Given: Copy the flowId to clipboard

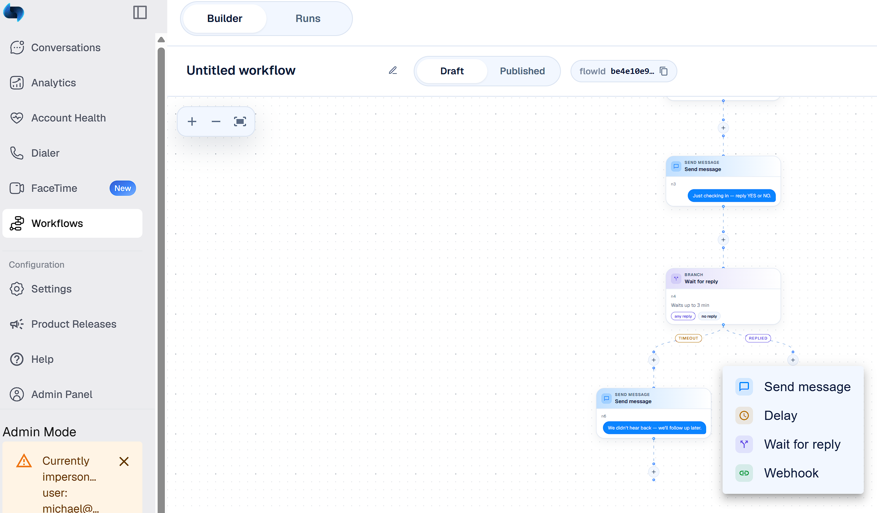Looking at the screenshot, I should (664, 71).
